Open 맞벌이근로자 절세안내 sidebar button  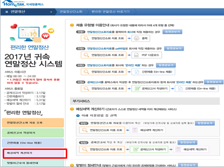click(x=33, y=163)
